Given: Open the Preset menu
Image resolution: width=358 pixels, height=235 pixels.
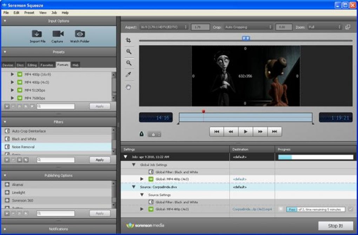Looking at the screenshot, I should click(x=29, y=13).
